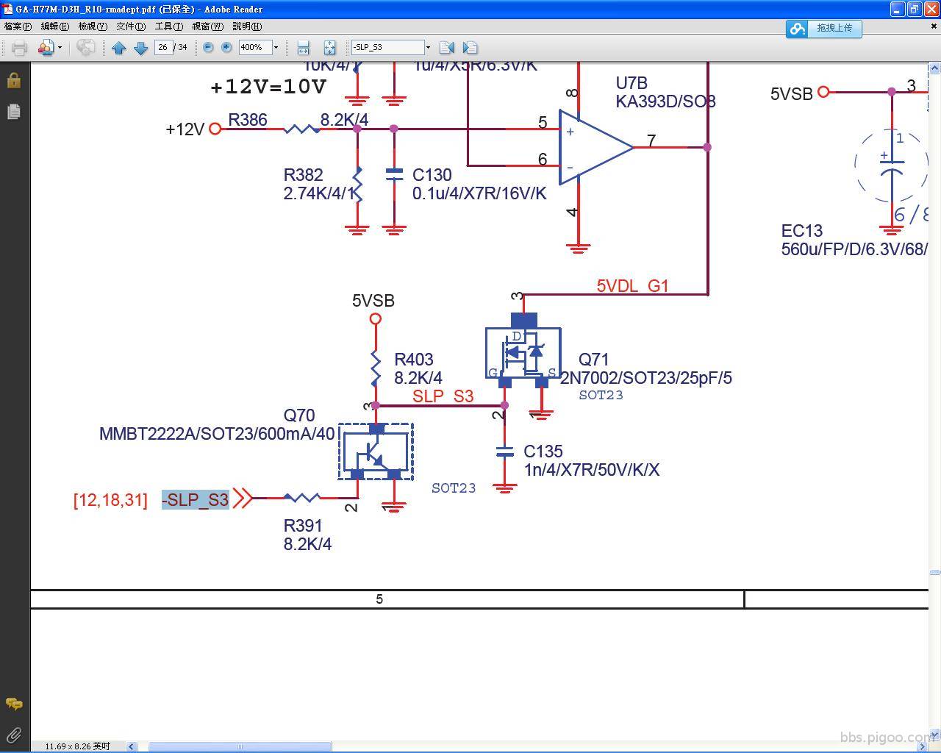This screenshot has width=941, height=753.
Task: Open the 檢視(V) menu
Action: click(93, 26)
